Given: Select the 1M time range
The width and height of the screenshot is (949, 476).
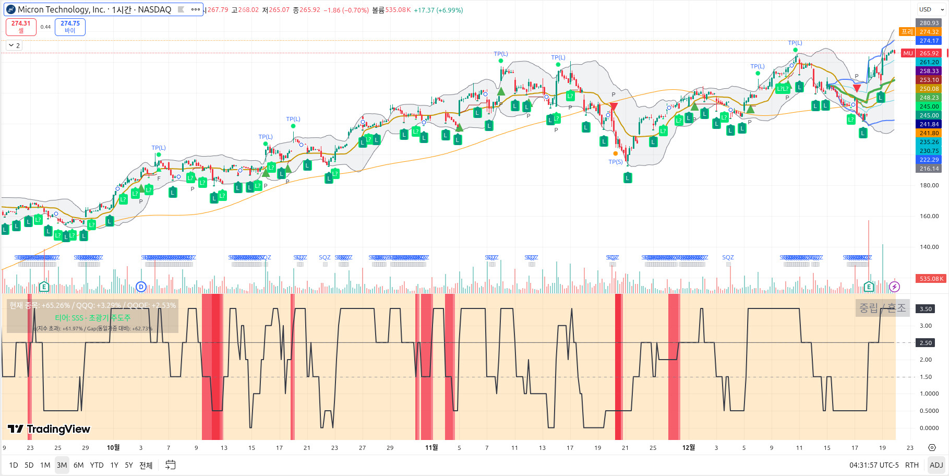Looking at the screenshot, I should pos(45,465).
